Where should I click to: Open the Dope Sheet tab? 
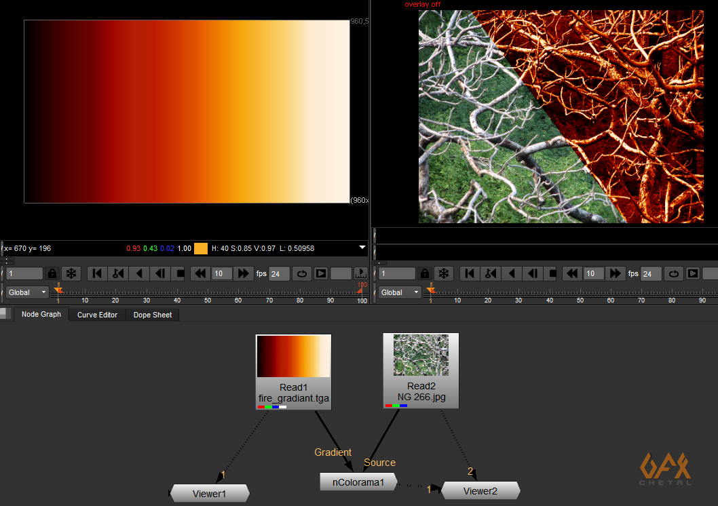coord(152,315)
